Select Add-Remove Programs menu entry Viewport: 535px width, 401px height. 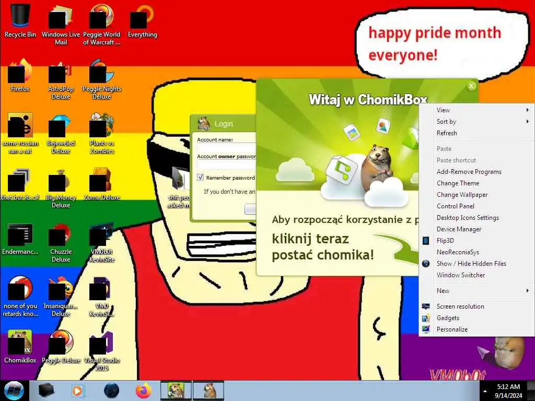[476, 171]
